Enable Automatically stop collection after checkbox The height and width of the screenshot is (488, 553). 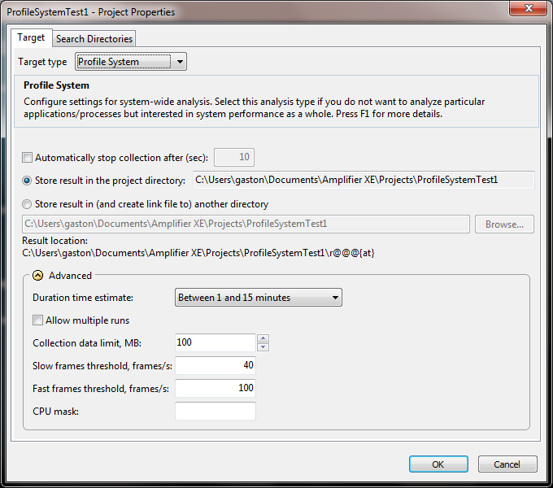[x=27, y=157]
